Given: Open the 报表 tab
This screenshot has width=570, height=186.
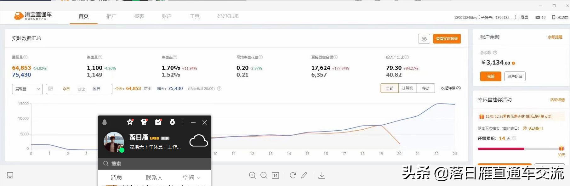Looking at the screenshot, I should [x=139, y=16].
